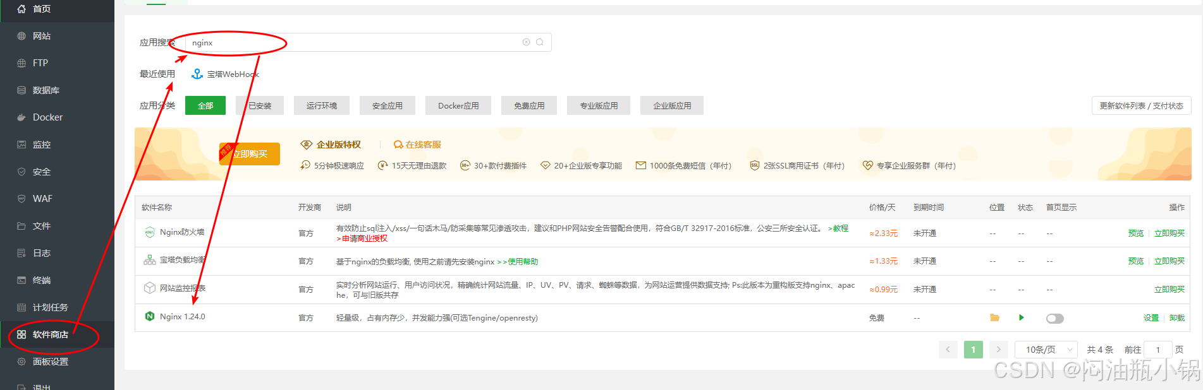Click the 面板设置 gear icon
The height and width of the screenshot is (390, 1203).
pyautogui.click(x=21, y=362)
